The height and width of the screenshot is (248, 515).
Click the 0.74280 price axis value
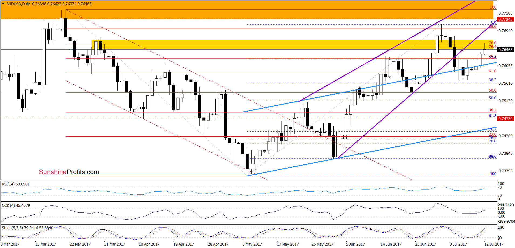pyautogui.click(x=506, y=136)
